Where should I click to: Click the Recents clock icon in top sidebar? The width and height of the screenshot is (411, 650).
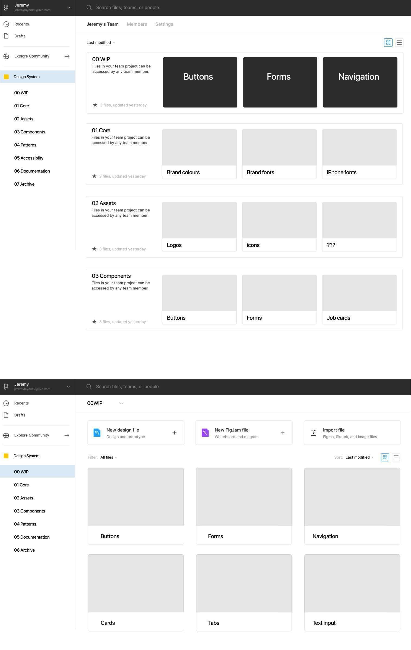pos(6,24)
